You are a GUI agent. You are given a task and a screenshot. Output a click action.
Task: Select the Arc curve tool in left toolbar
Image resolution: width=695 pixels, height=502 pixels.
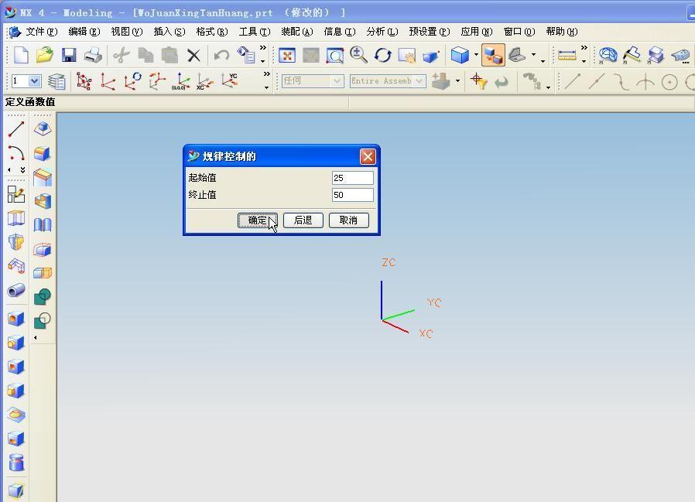(x=15, y=152)
